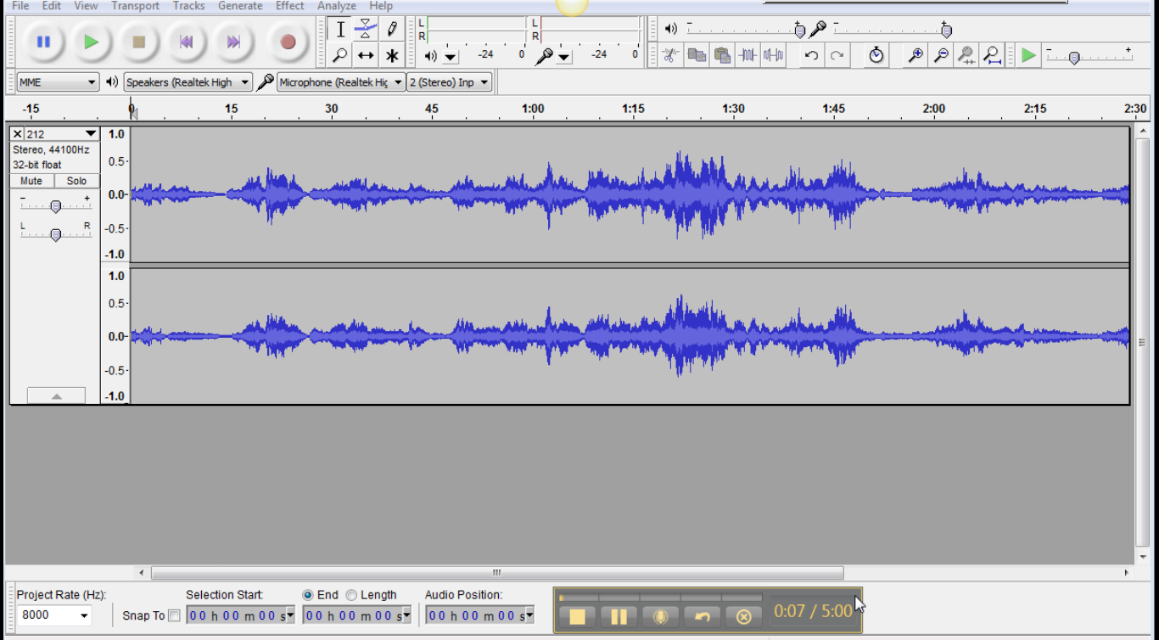
Task: Select the Zoom magnifier tool
Action: tap(340, 55)
